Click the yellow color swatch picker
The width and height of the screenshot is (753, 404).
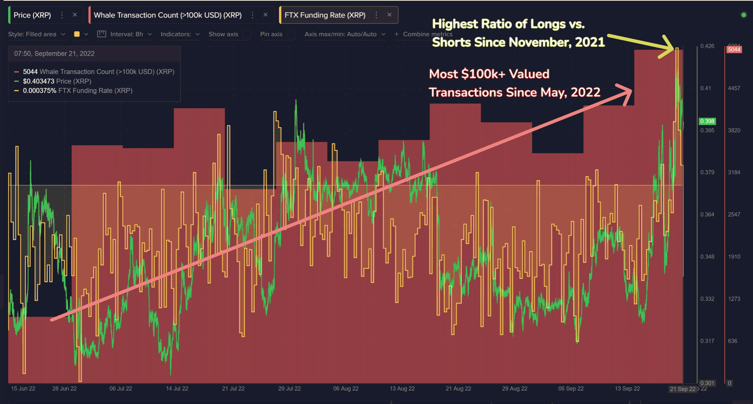[77, 34]
